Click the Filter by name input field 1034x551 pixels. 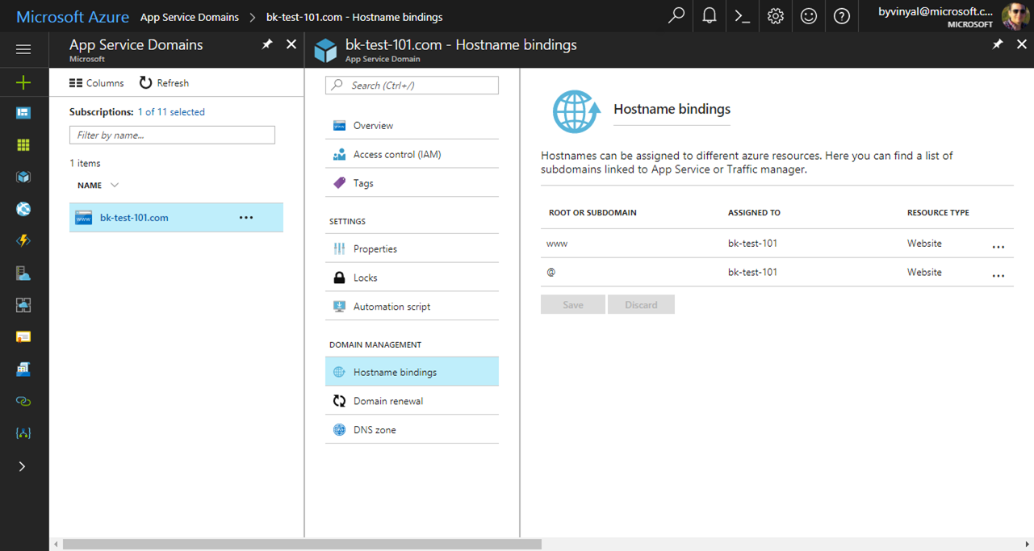click(x=172, y=136)
